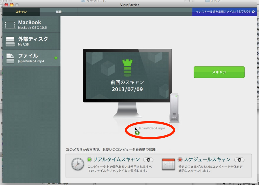Click the リアルタイムスキャン heading
Screen dimensions: 259x185
click(x=116, y=159)
